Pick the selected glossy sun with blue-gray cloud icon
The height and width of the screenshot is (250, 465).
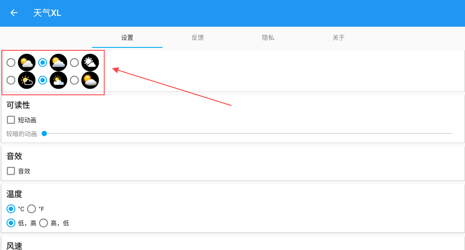58,62
